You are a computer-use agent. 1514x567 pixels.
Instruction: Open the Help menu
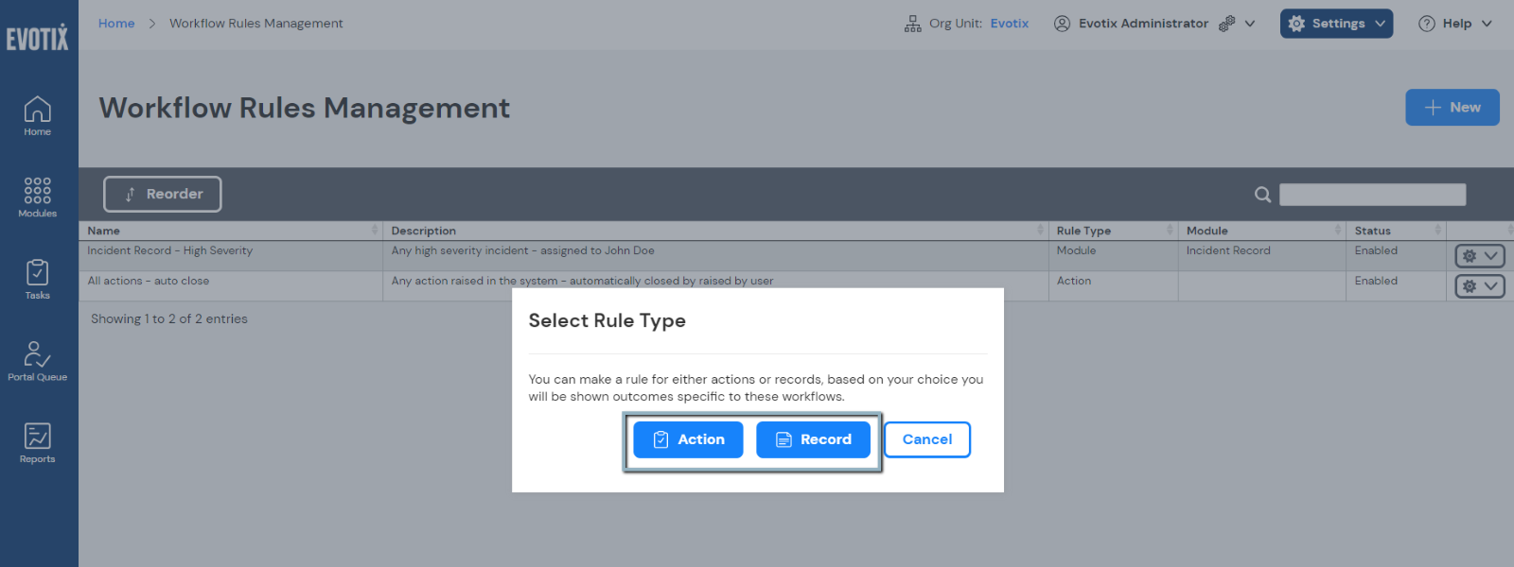(1454, 24)
